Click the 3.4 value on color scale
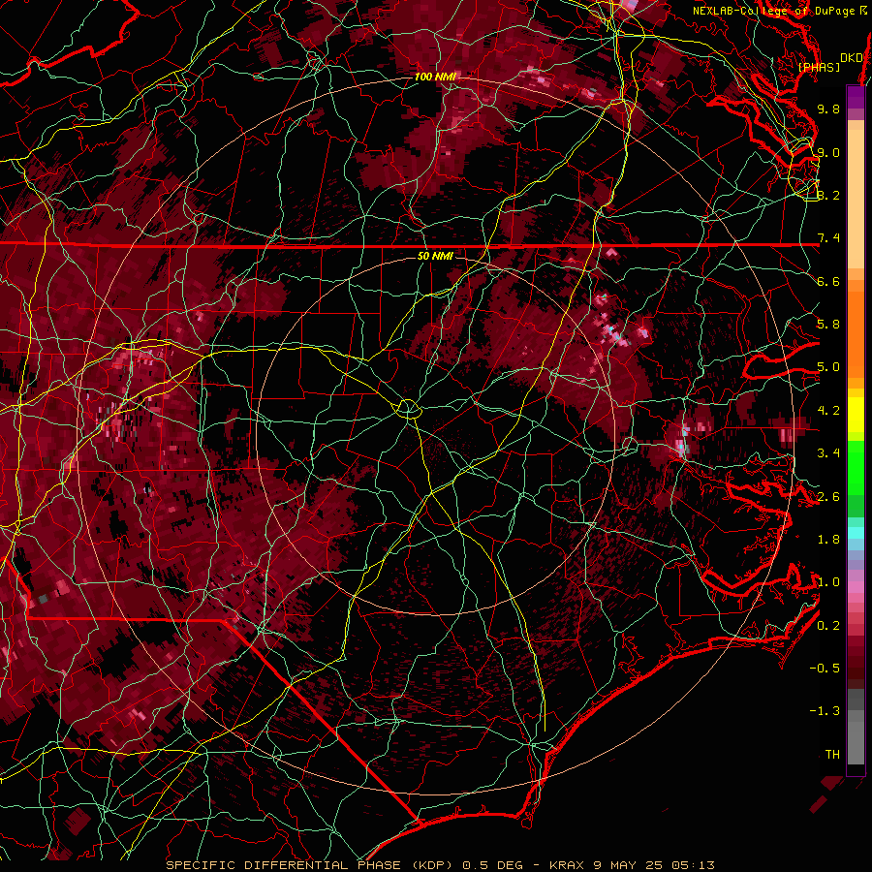The image size is (872, 872). (828, 453)
